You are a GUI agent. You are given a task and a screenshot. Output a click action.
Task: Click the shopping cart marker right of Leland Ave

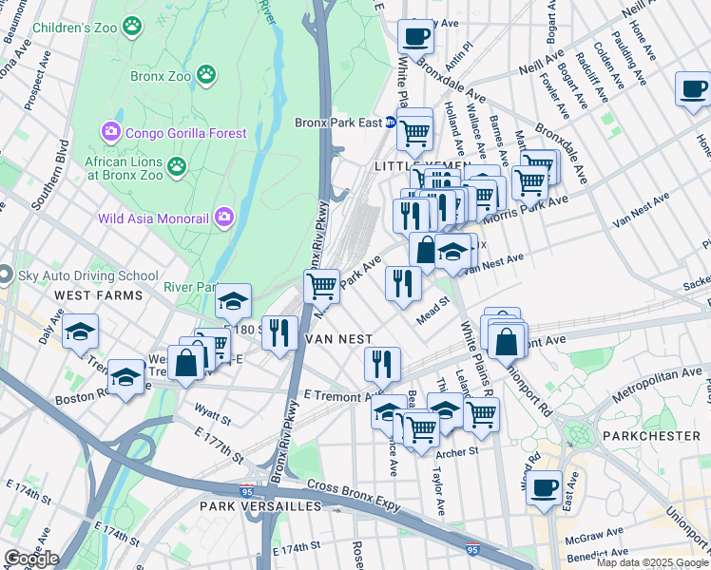pyautogui.click(x=482, y=415)
